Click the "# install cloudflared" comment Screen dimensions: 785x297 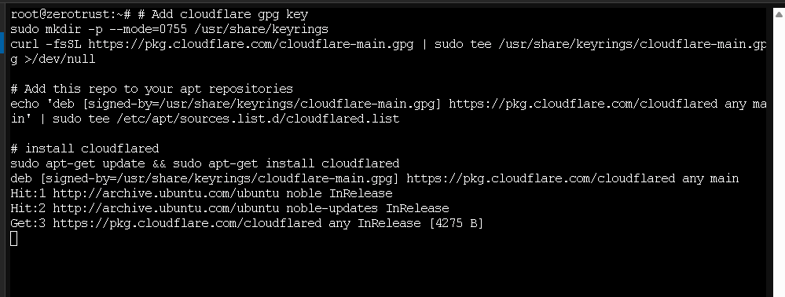85,148
